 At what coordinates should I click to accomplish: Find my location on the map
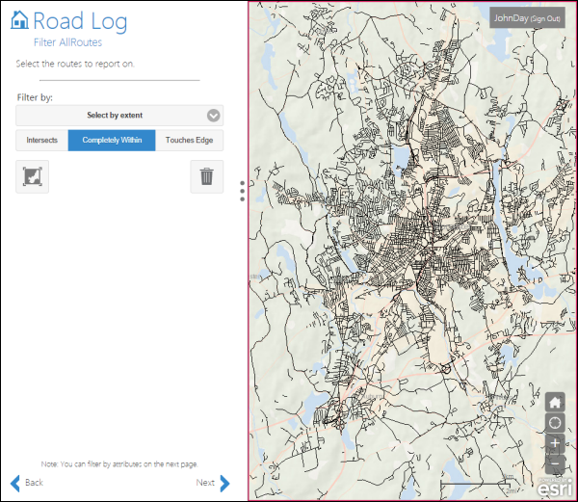tap(554, 423)
